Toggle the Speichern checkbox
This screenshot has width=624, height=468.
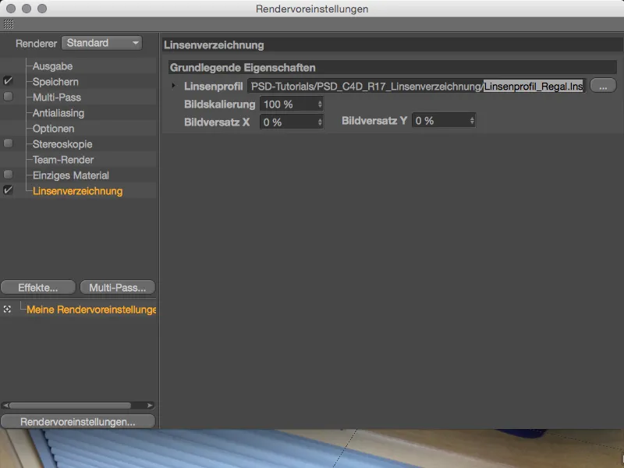pos(8,81)
